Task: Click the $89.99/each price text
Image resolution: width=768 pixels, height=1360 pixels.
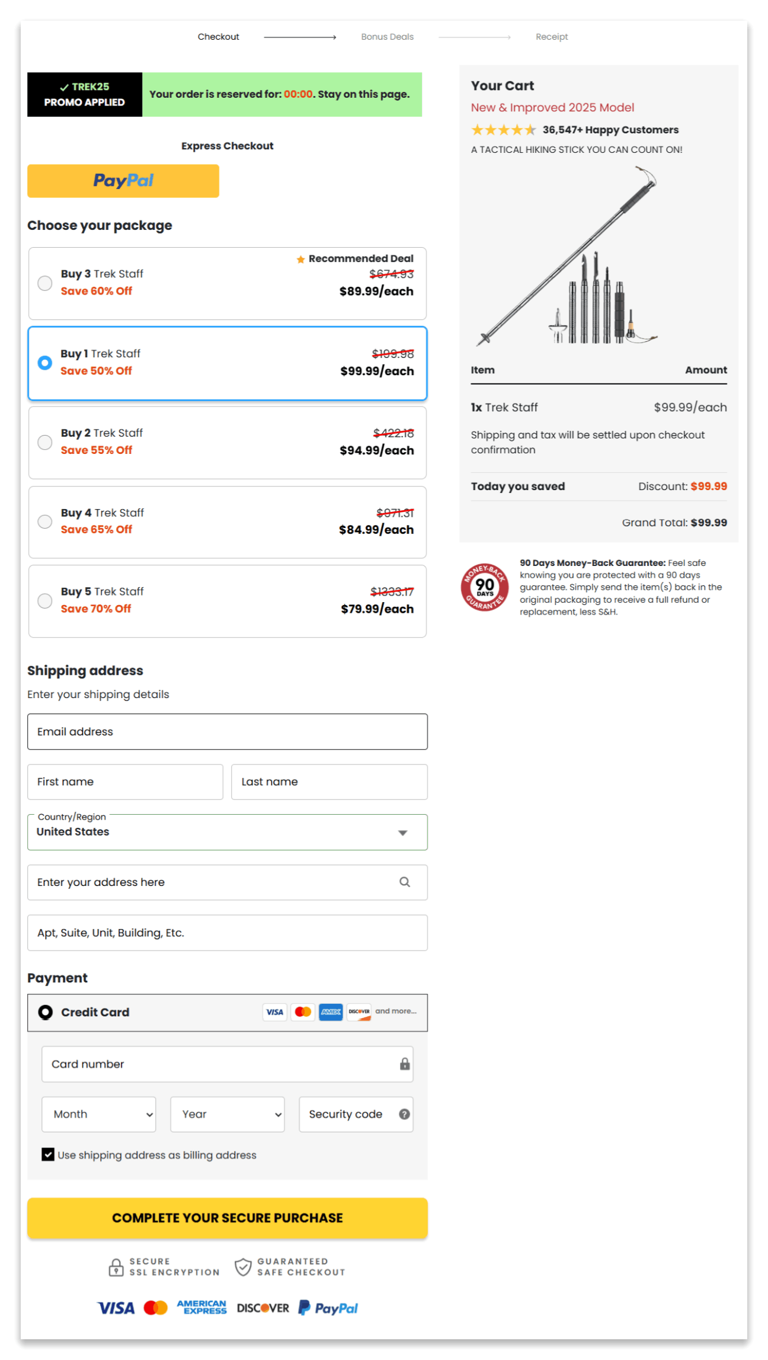Action: click(376, 291)
